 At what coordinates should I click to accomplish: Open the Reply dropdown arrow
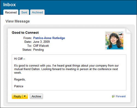tap(25, 96)
